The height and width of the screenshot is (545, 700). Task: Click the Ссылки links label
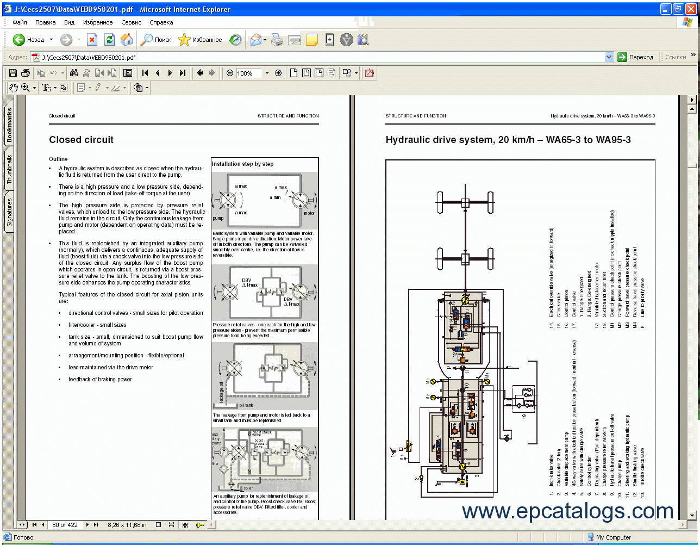(676, 57)
